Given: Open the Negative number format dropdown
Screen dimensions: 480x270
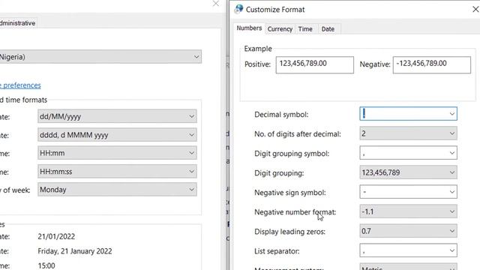Looking at the screenshot, I should click(408, 211).
